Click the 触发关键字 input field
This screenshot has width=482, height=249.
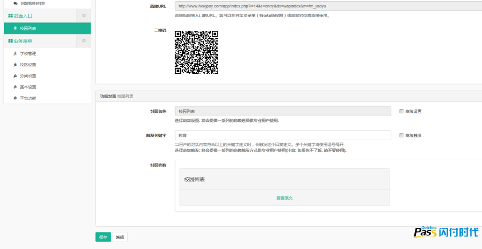(x=283, y=135)
